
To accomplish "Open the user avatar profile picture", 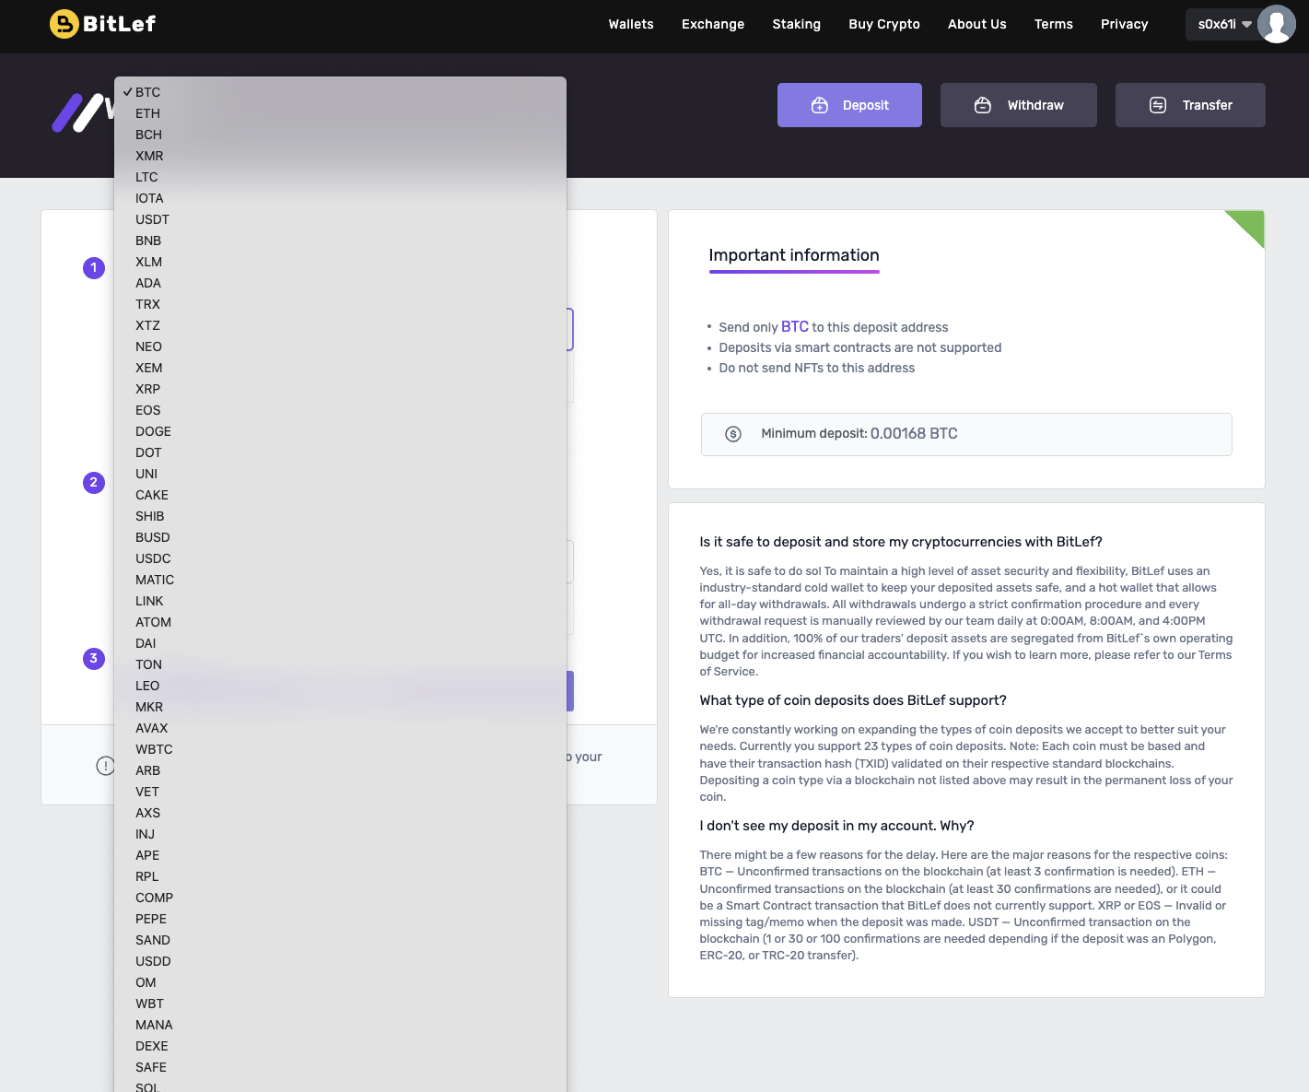I will pos(1277,25).
